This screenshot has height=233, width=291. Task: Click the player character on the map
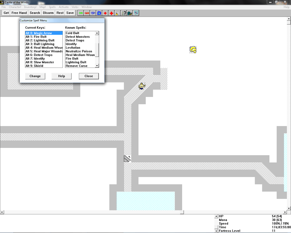click(142, 86)
